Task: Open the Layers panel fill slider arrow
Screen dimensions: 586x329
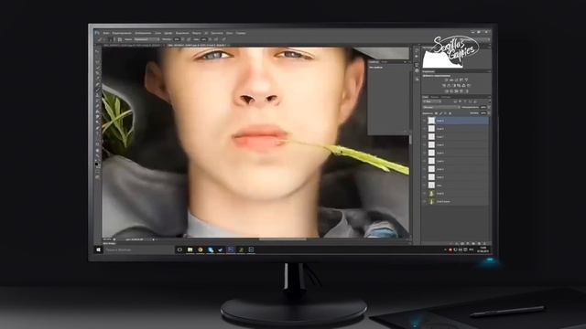Action: click(x=489, y=113)
